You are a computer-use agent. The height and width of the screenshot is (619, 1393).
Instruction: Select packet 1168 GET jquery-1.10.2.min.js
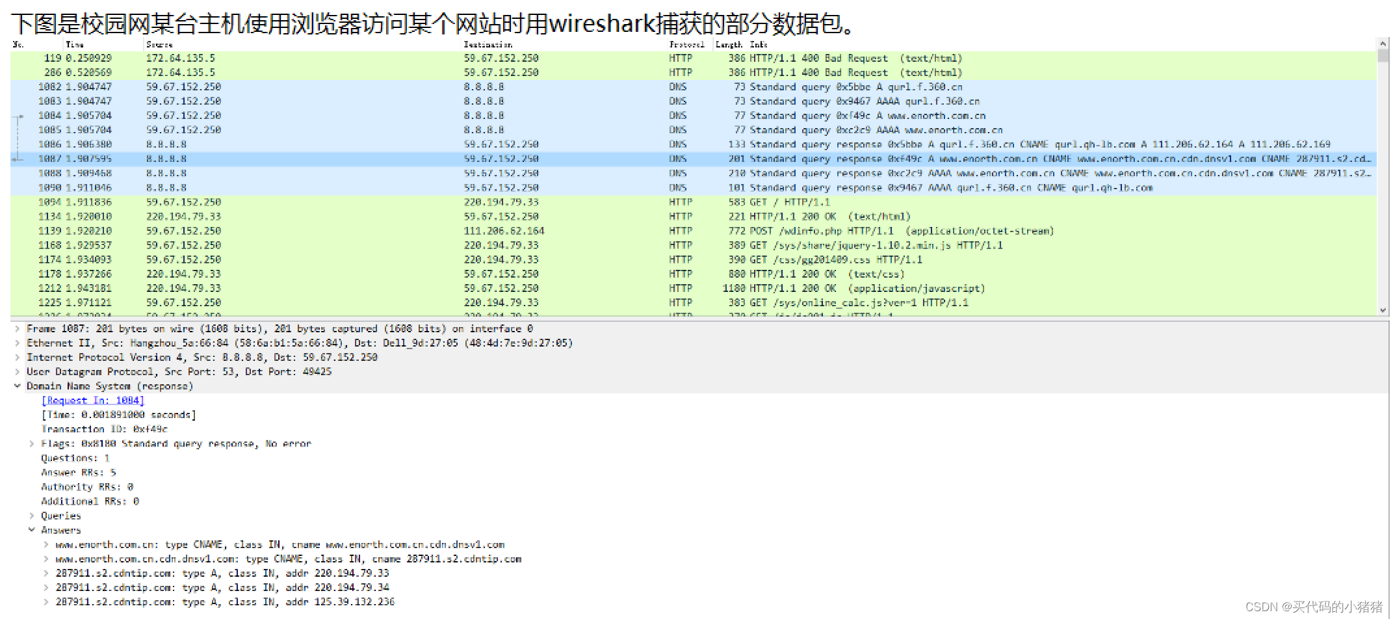(694, 245)
